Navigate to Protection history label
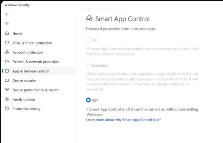223x143 pixels. pos(26,109)
